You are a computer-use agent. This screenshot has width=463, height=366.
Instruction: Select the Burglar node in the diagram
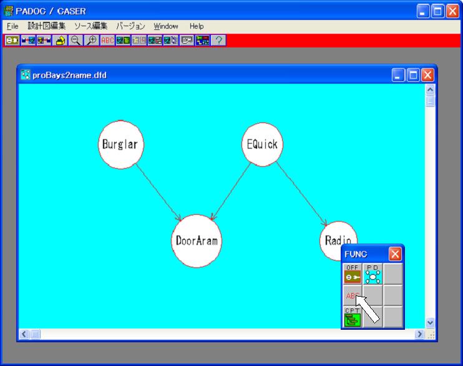(121, 144)
